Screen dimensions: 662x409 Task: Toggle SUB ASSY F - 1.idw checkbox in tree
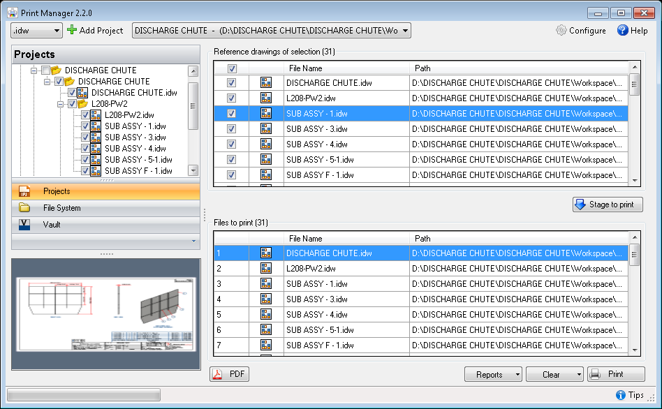[85, 170]
